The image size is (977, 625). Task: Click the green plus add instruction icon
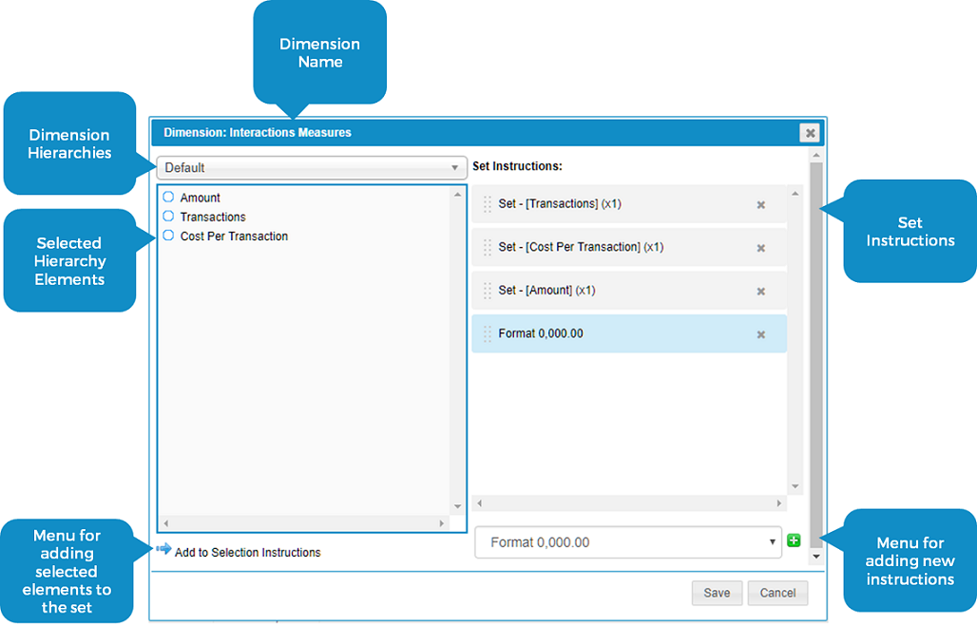tap(795, 541)
